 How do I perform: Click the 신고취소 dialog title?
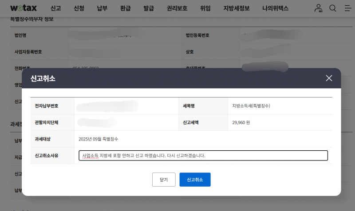pos(43,78)
